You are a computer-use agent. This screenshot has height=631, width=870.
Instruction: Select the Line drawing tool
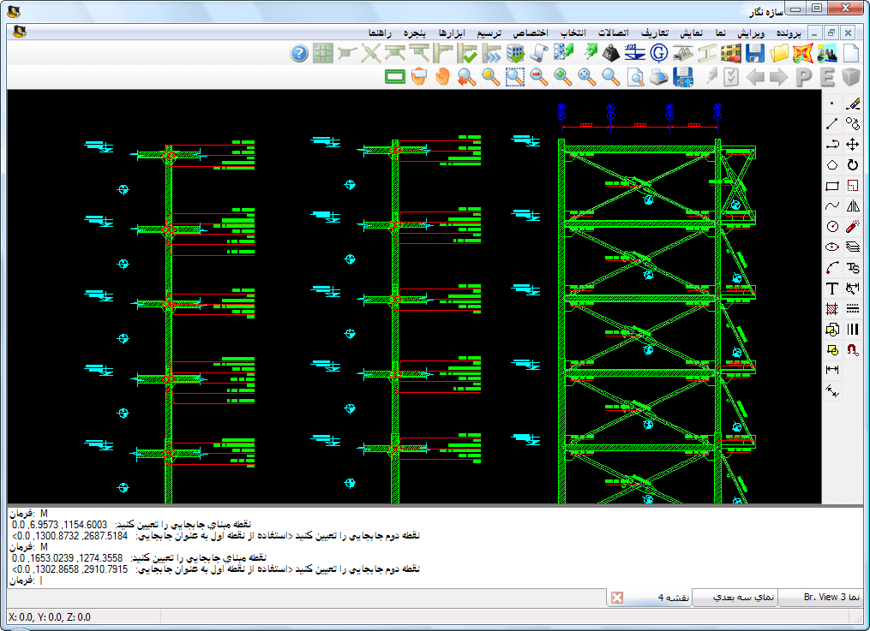coord(831,124)
